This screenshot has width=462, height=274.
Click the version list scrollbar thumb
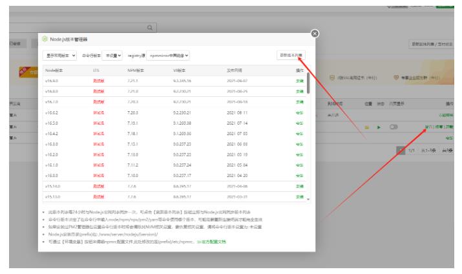pyautogui.click(x=308, y=83)
